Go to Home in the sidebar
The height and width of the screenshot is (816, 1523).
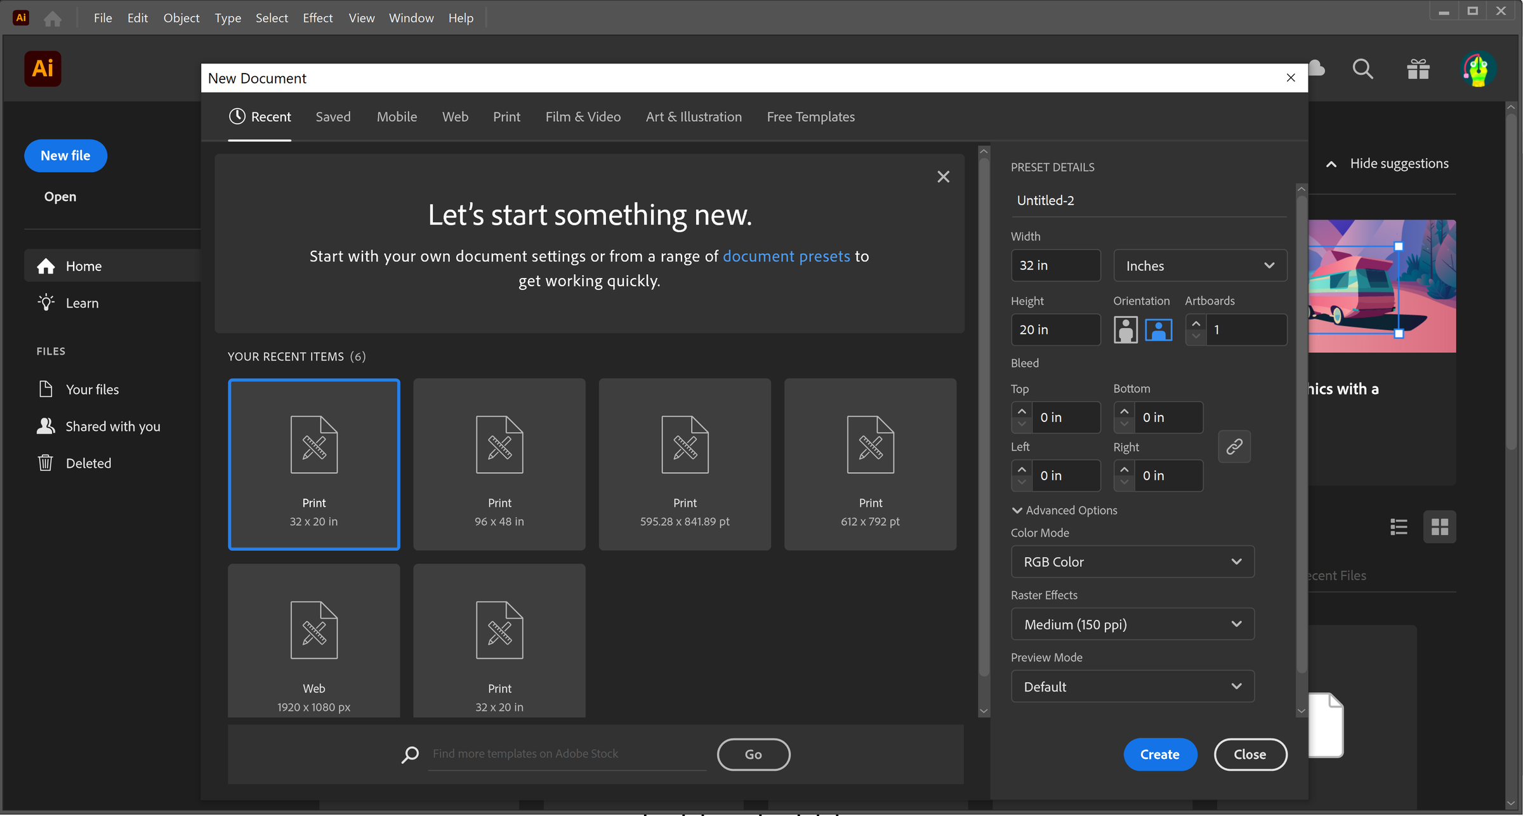pos(112,266)
